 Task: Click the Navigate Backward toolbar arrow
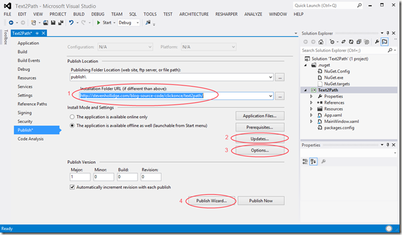click(x=11, y=22)
